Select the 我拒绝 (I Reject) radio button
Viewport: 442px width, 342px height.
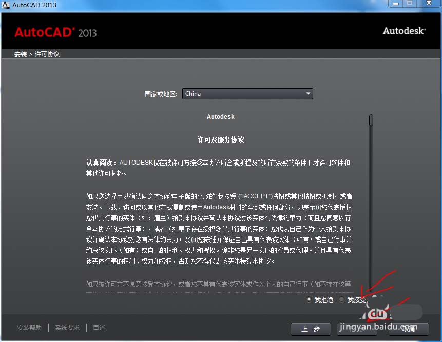coord(309,299)
